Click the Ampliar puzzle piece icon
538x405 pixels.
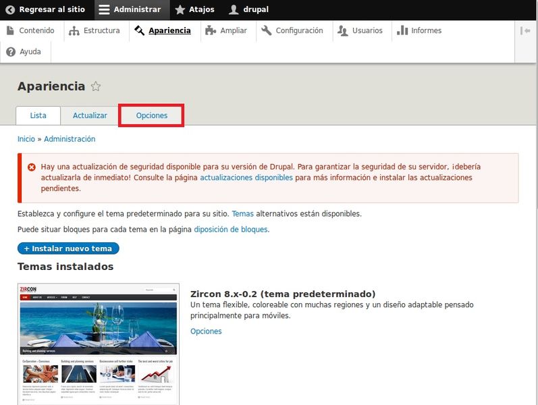tap(211, 30)
